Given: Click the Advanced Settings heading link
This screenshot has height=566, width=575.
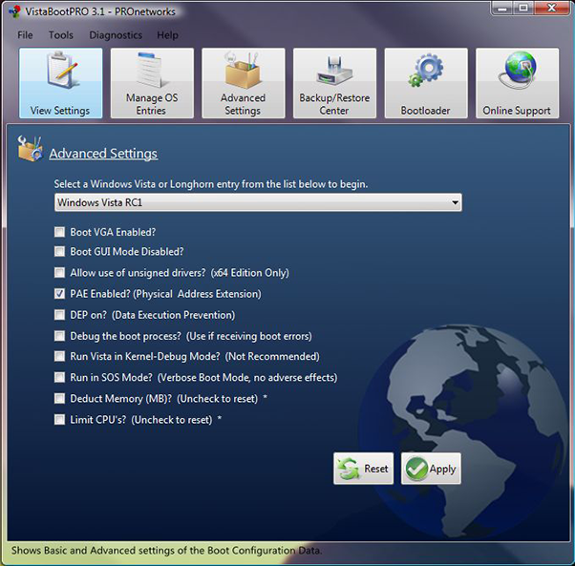Looking at the screenshot, I should point(103,154).
